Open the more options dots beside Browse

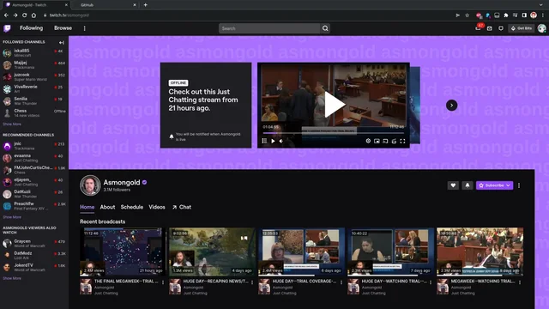(x=84, y=28)
